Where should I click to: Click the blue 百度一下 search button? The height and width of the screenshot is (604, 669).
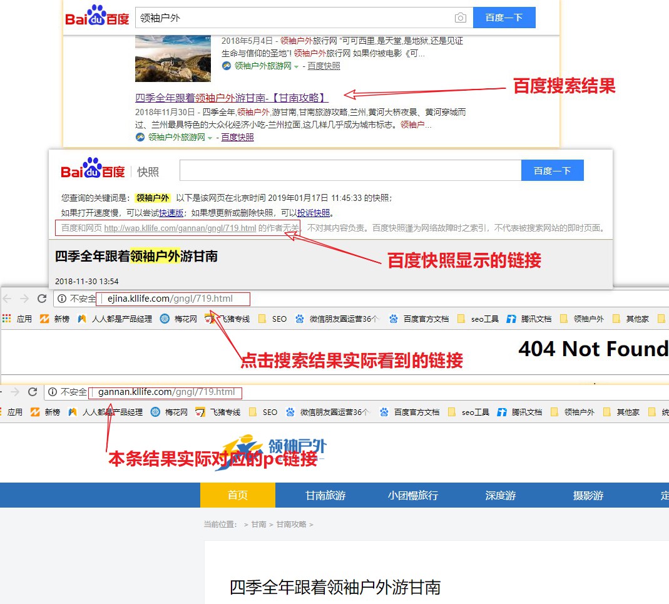504,18
